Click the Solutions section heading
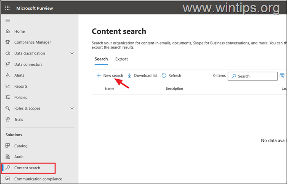This screenshot has width=287, height=184. click(x=14, y=135)
